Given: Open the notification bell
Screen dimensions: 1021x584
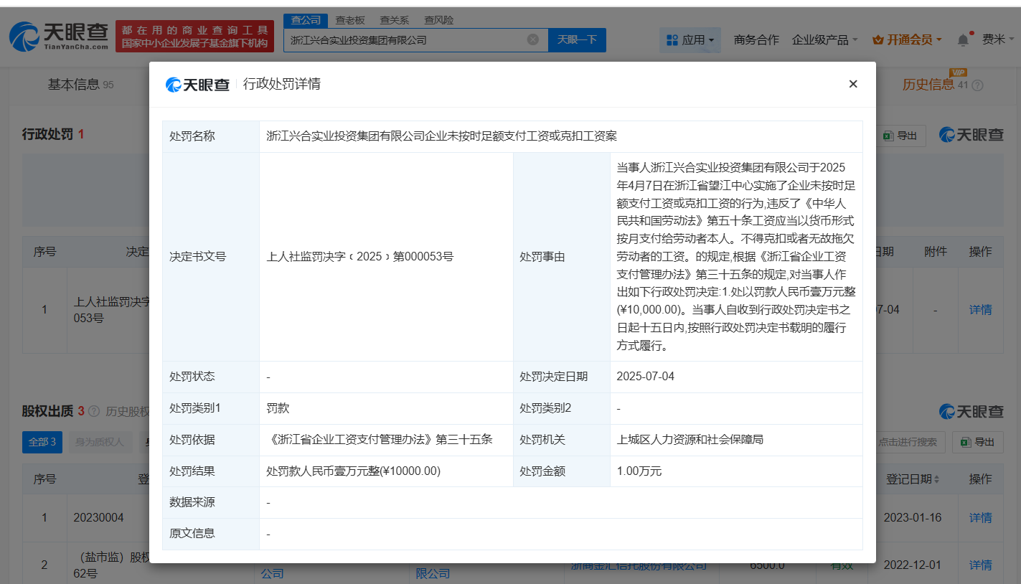Looking at the screenshot, I should click(x=963, y=40).
